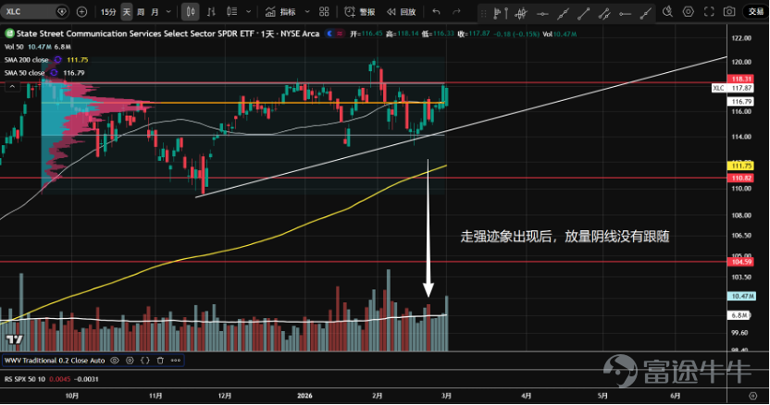Open chart settings hexagon icon
The image size is (770, 405).
tap(688, 11)
